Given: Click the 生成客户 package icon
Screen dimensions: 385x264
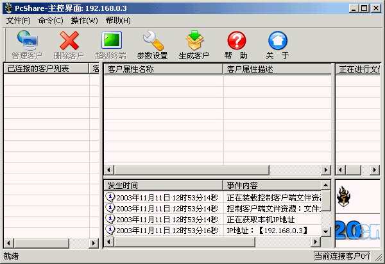Looking at the screenshot, I should [194, 42].
